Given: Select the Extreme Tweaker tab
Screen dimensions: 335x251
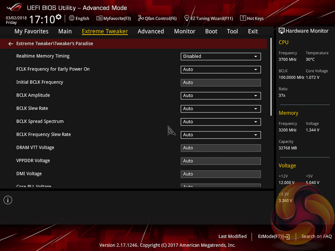Looking at the screenshot, I should tap(105, 31).
